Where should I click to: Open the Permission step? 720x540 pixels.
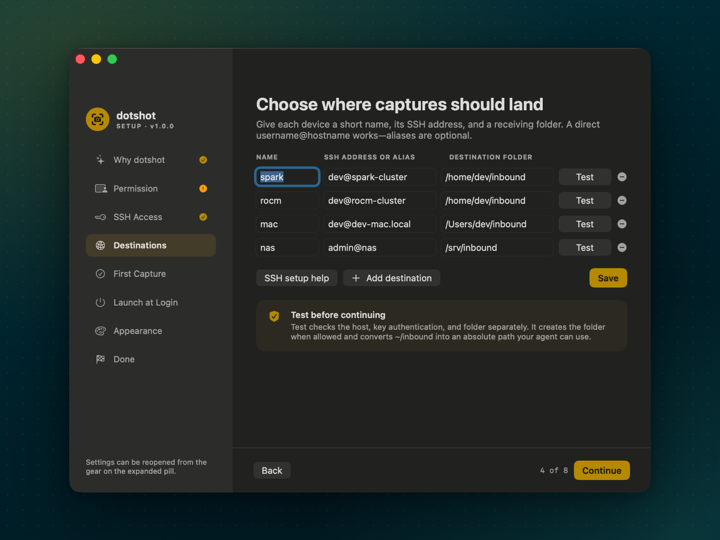pyautogui.click(x=151, y=188)
